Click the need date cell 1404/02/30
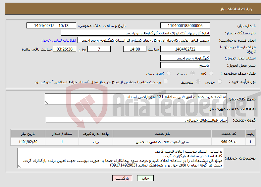261x187 pixels. pyautogui.click(x=28, y=142)
